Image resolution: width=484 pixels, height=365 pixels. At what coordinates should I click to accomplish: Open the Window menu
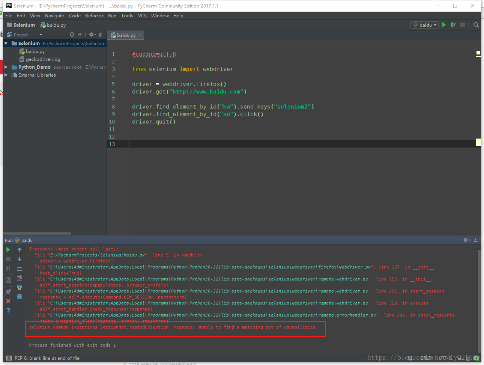coord(160,16)
